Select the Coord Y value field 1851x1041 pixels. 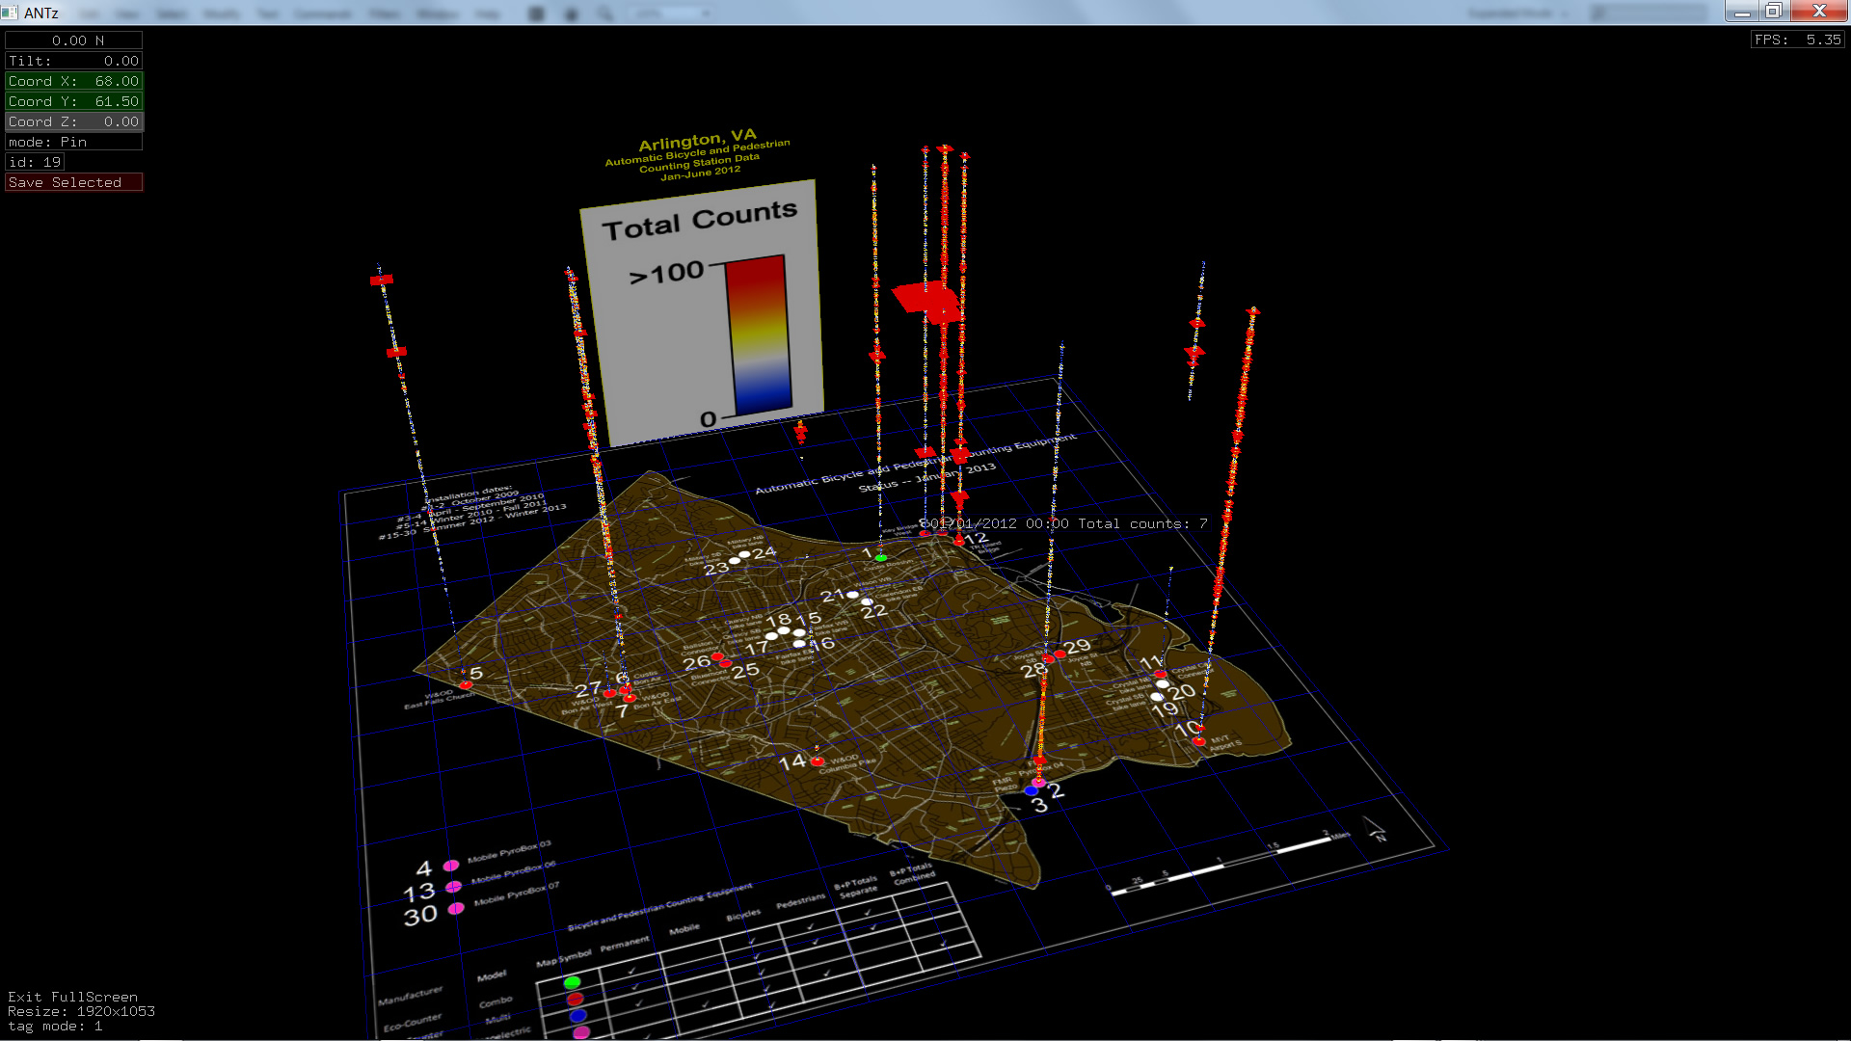[x=74, y=101]
